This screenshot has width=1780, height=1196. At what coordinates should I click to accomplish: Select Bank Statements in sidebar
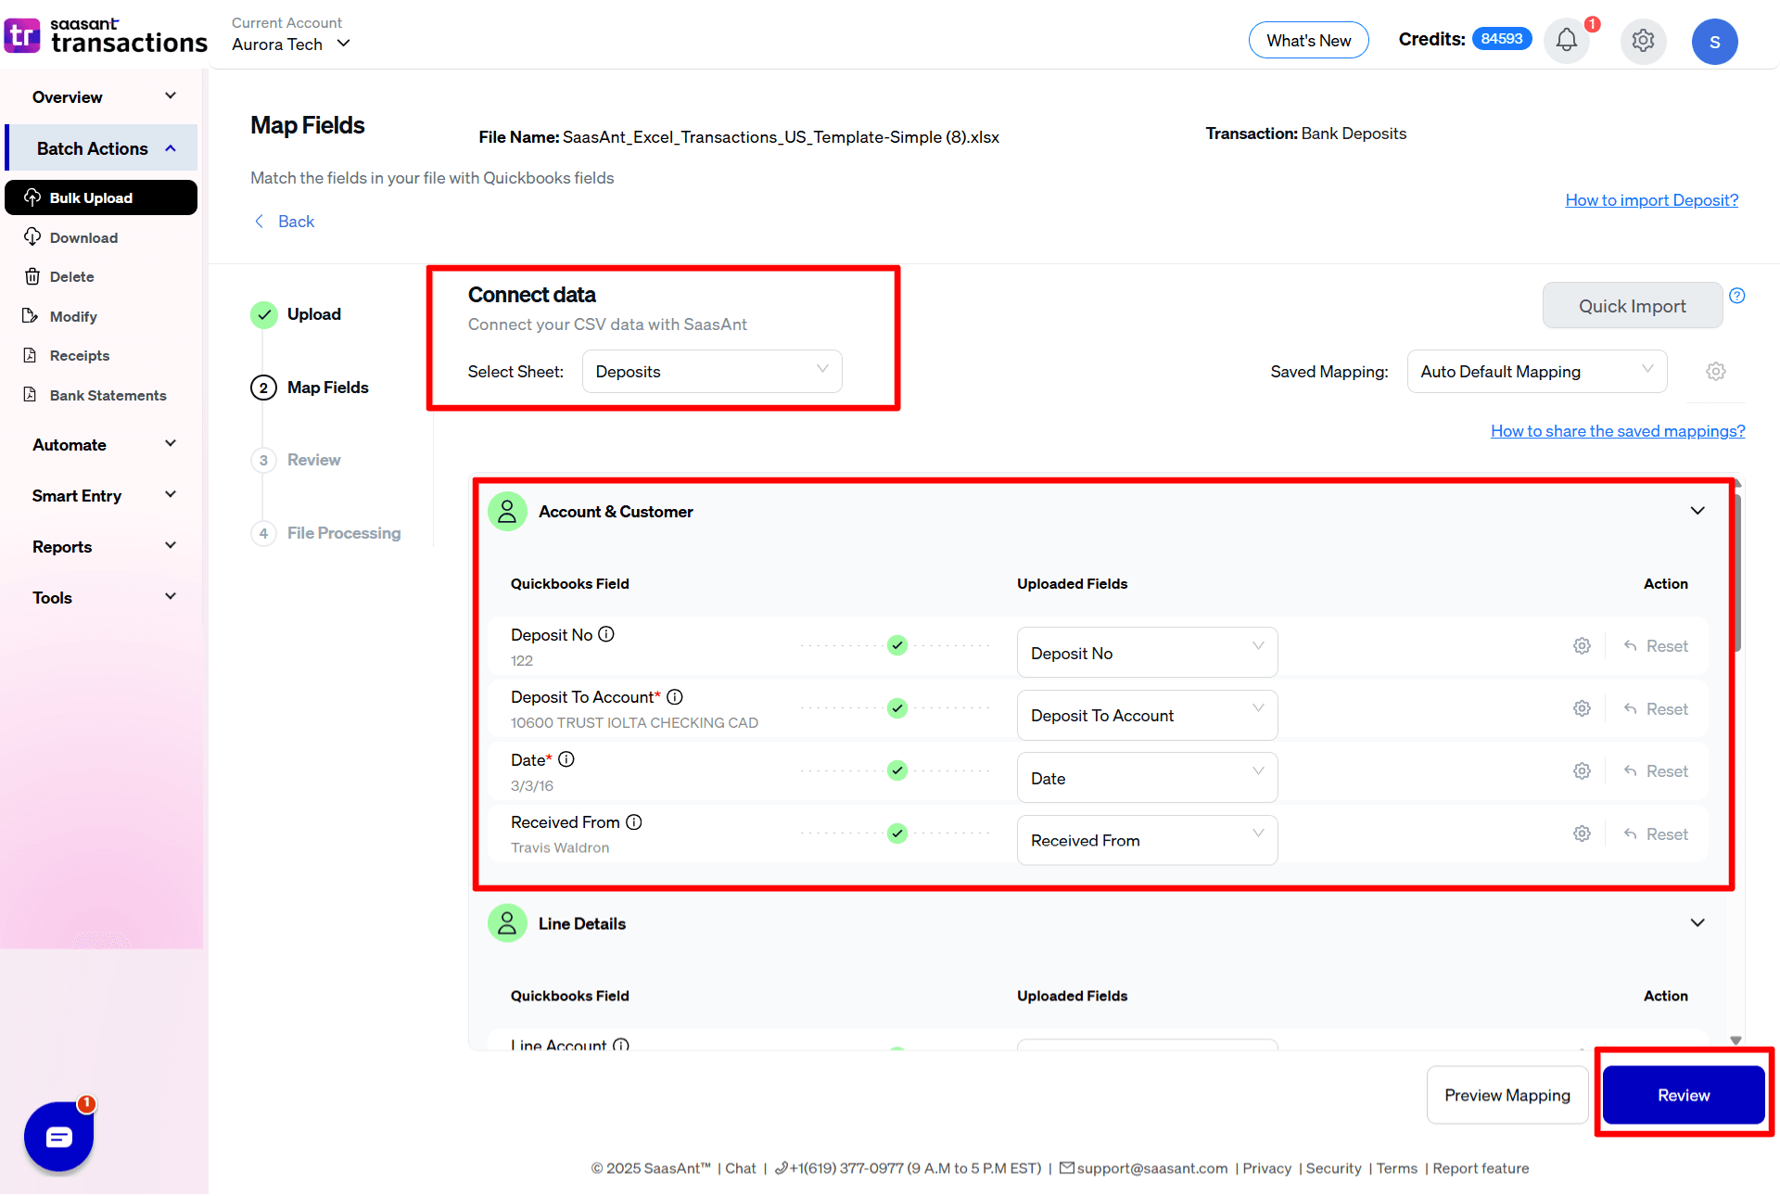click(108, 396)
